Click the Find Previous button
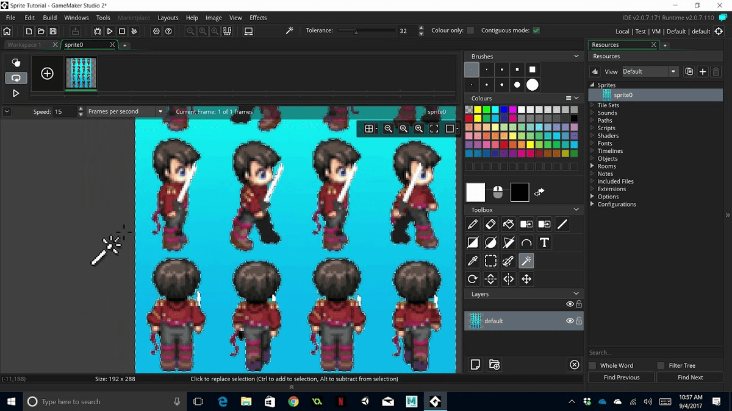Image resolution: width=732 pixels, height=411 pixels. [x=622, y=378]
